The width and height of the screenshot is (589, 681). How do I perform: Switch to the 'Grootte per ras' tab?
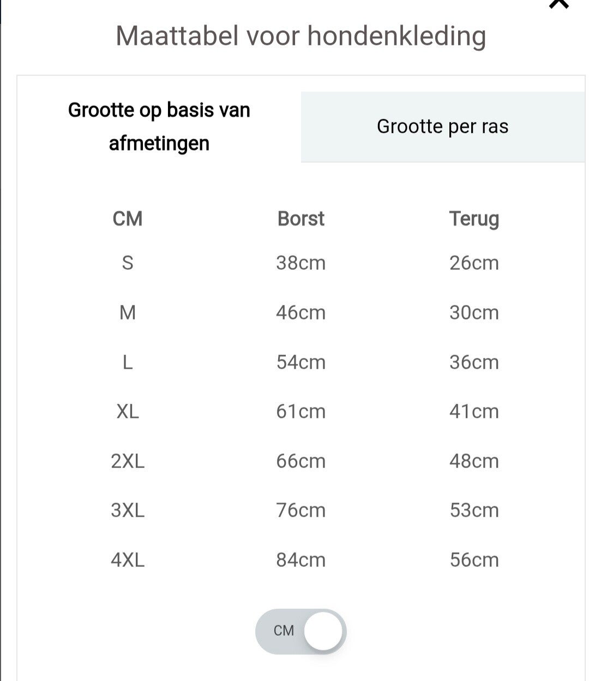(442, 127)
